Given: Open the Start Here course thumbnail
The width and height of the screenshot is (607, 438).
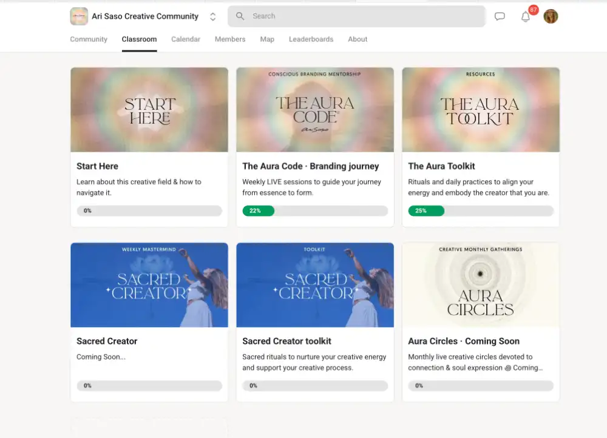Looking at the screenshot, I should (149, 110).
